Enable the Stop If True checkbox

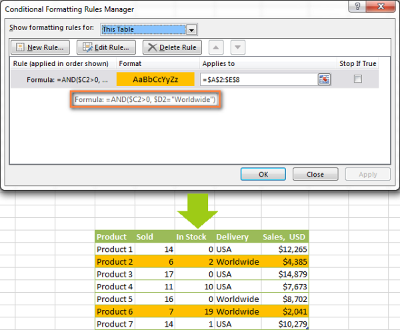click(358, 79)
